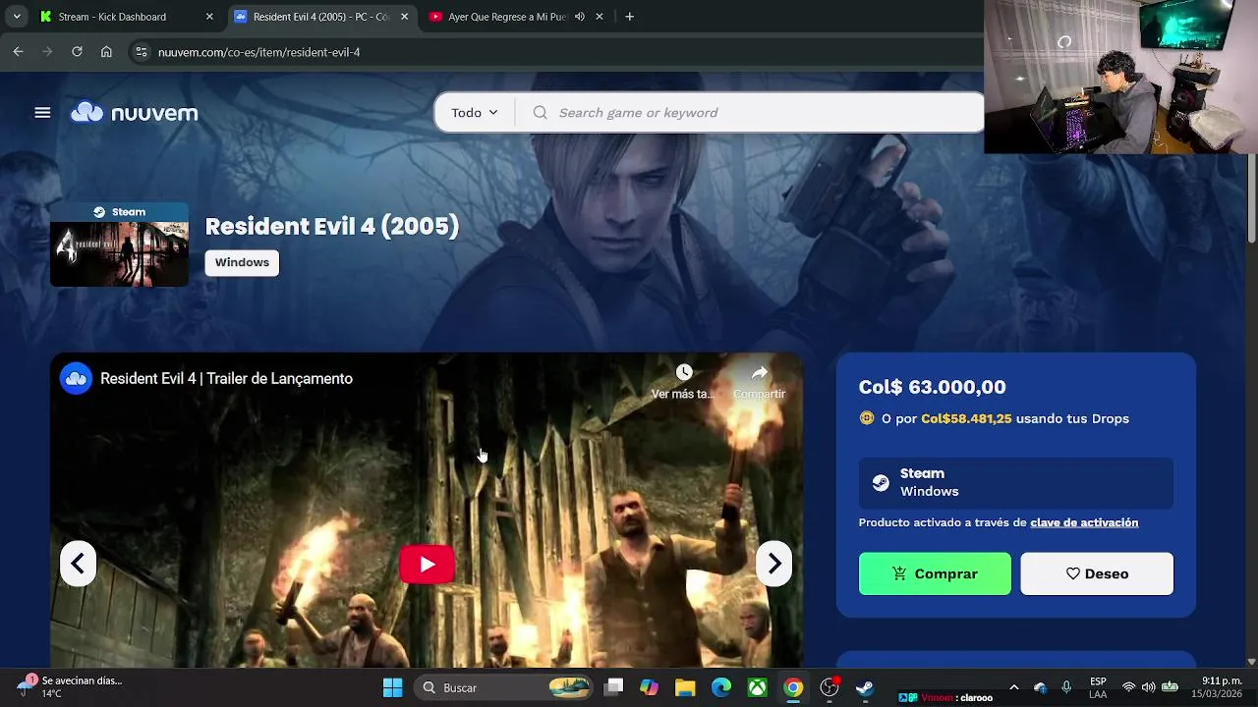
Task: Open the clave de activación link
Action: coord(1084,522)
